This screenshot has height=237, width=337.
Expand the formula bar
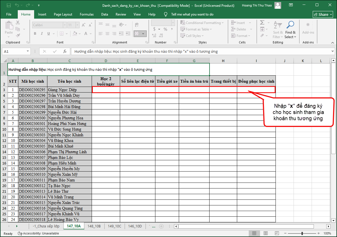(x=332, y=51)
